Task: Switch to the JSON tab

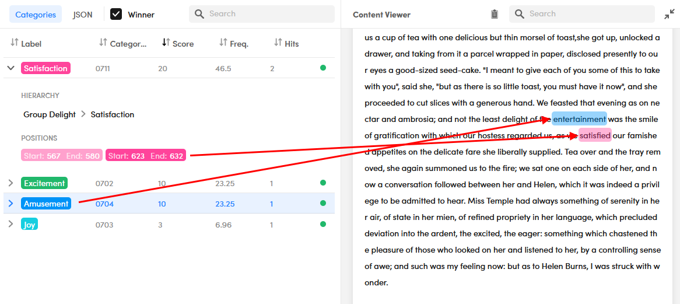Action: coord(82,15)
